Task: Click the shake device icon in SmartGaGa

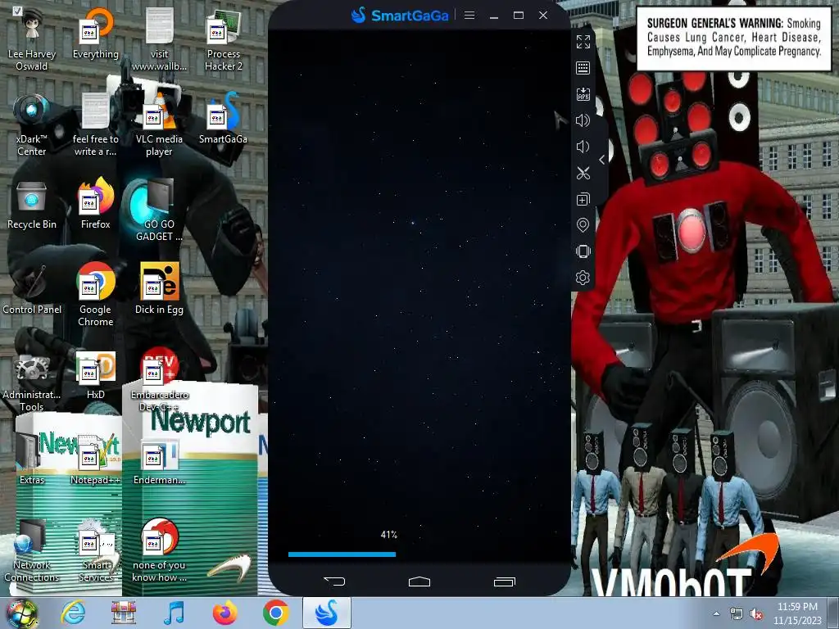Action: click(x=583, y=251)
